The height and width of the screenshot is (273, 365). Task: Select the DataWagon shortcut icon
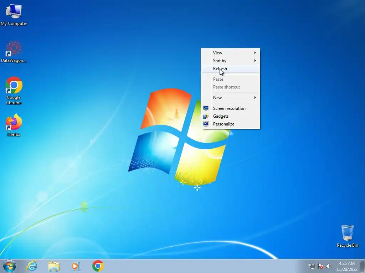coord(14,52)
